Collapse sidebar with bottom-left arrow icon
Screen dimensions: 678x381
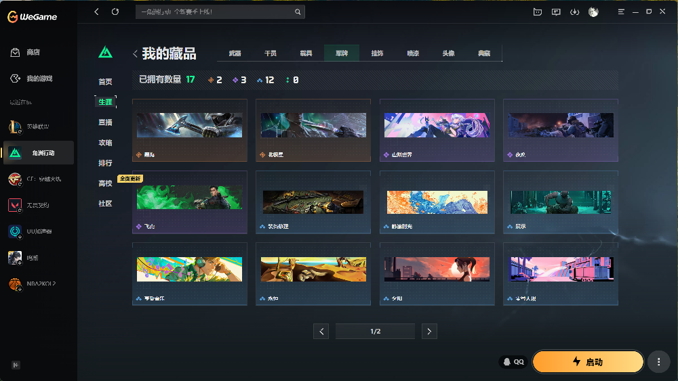(16, 365)
